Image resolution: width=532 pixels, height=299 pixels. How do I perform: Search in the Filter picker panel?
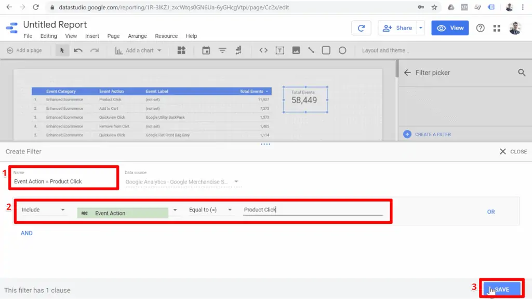pos(522,73)
